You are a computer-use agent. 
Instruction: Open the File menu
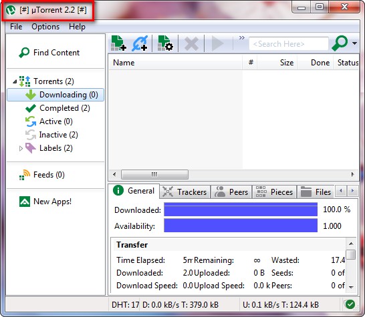(16, 27)
